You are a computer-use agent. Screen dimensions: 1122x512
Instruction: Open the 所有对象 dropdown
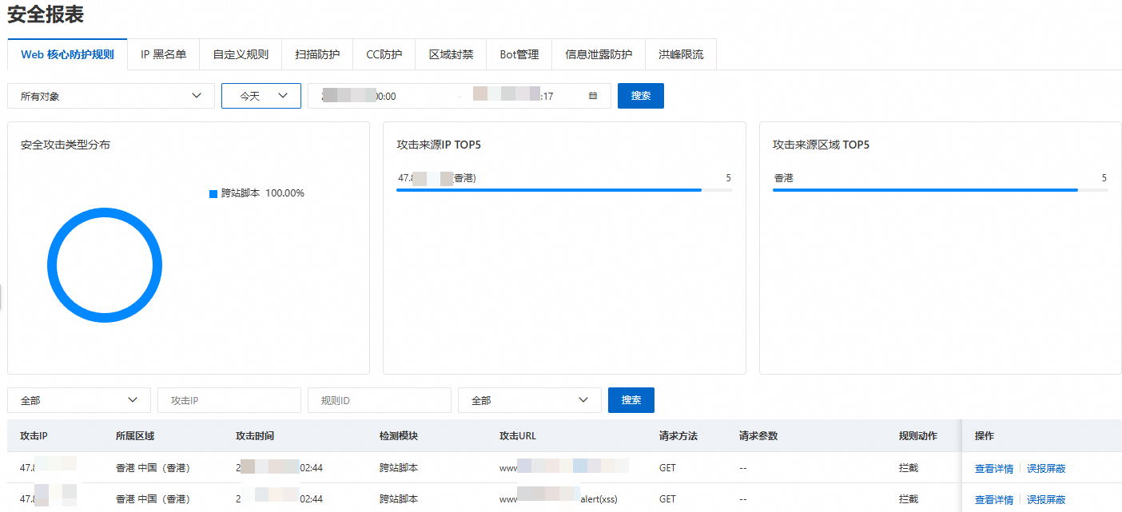[x=110, y=95]
